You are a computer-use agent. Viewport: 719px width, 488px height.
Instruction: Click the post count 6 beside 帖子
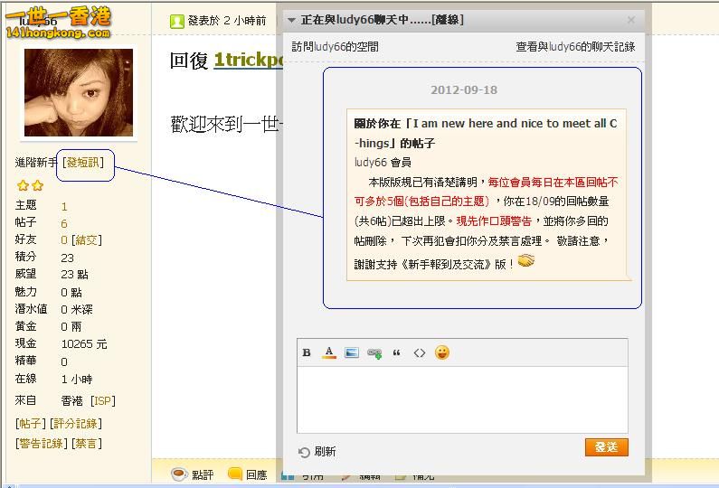click(64, 223)
